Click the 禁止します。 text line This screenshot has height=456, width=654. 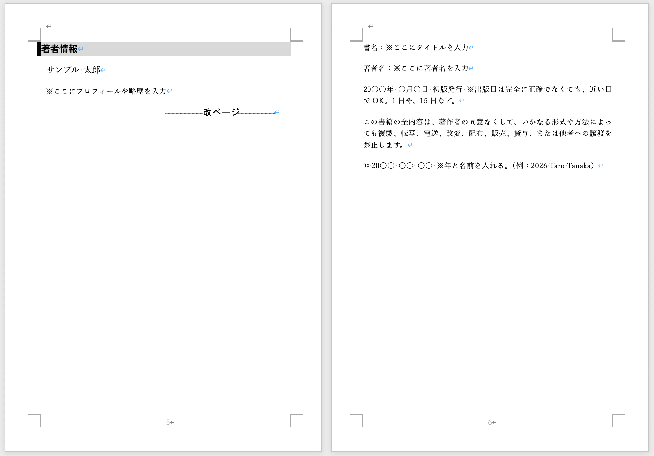(x=384, y=145)
